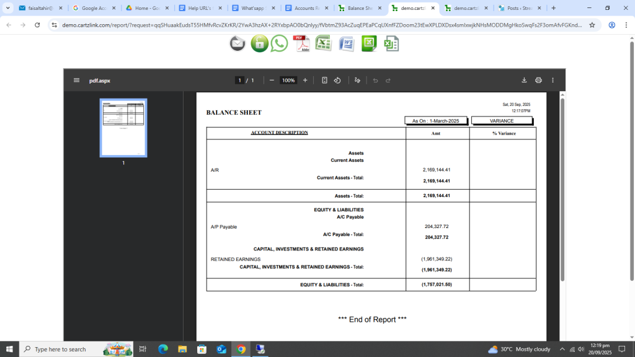Click the PDF viewer vertical scrollbar

coord(562,190)
